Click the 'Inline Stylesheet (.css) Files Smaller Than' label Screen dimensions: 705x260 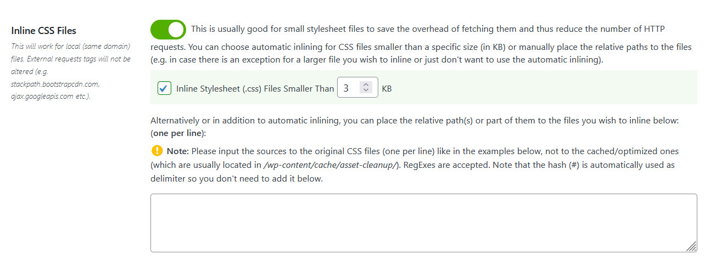[255, 88]
